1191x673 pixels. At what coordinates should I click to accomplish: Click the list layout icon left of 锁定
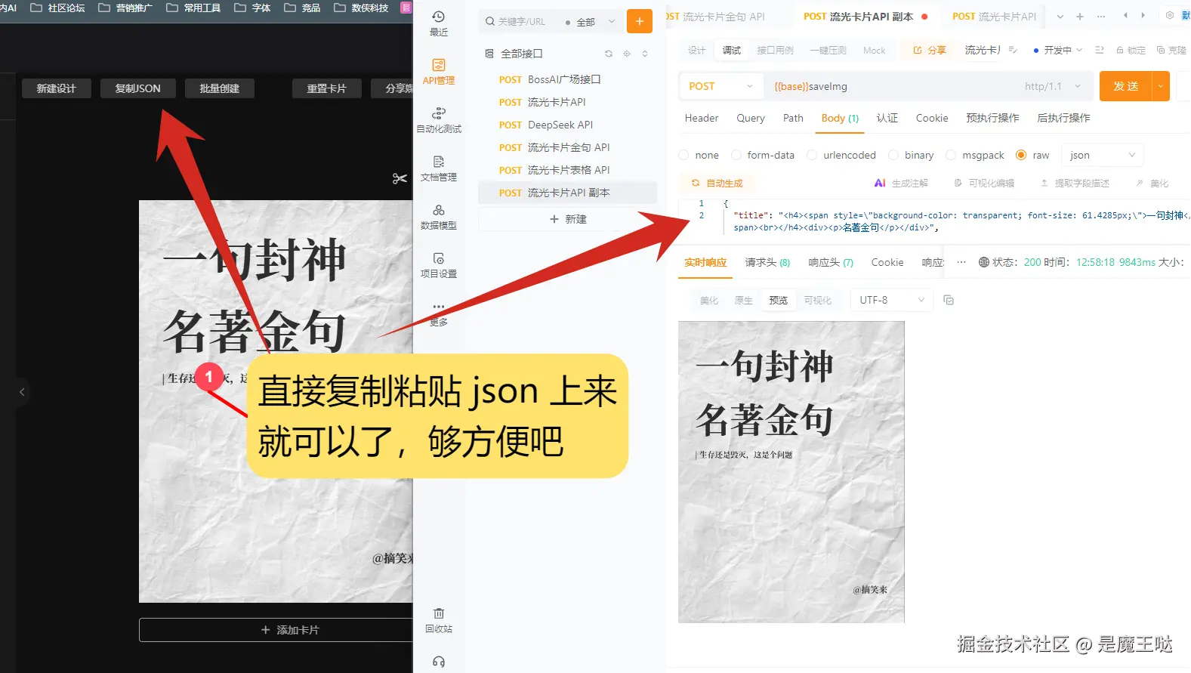(1100, 50)
